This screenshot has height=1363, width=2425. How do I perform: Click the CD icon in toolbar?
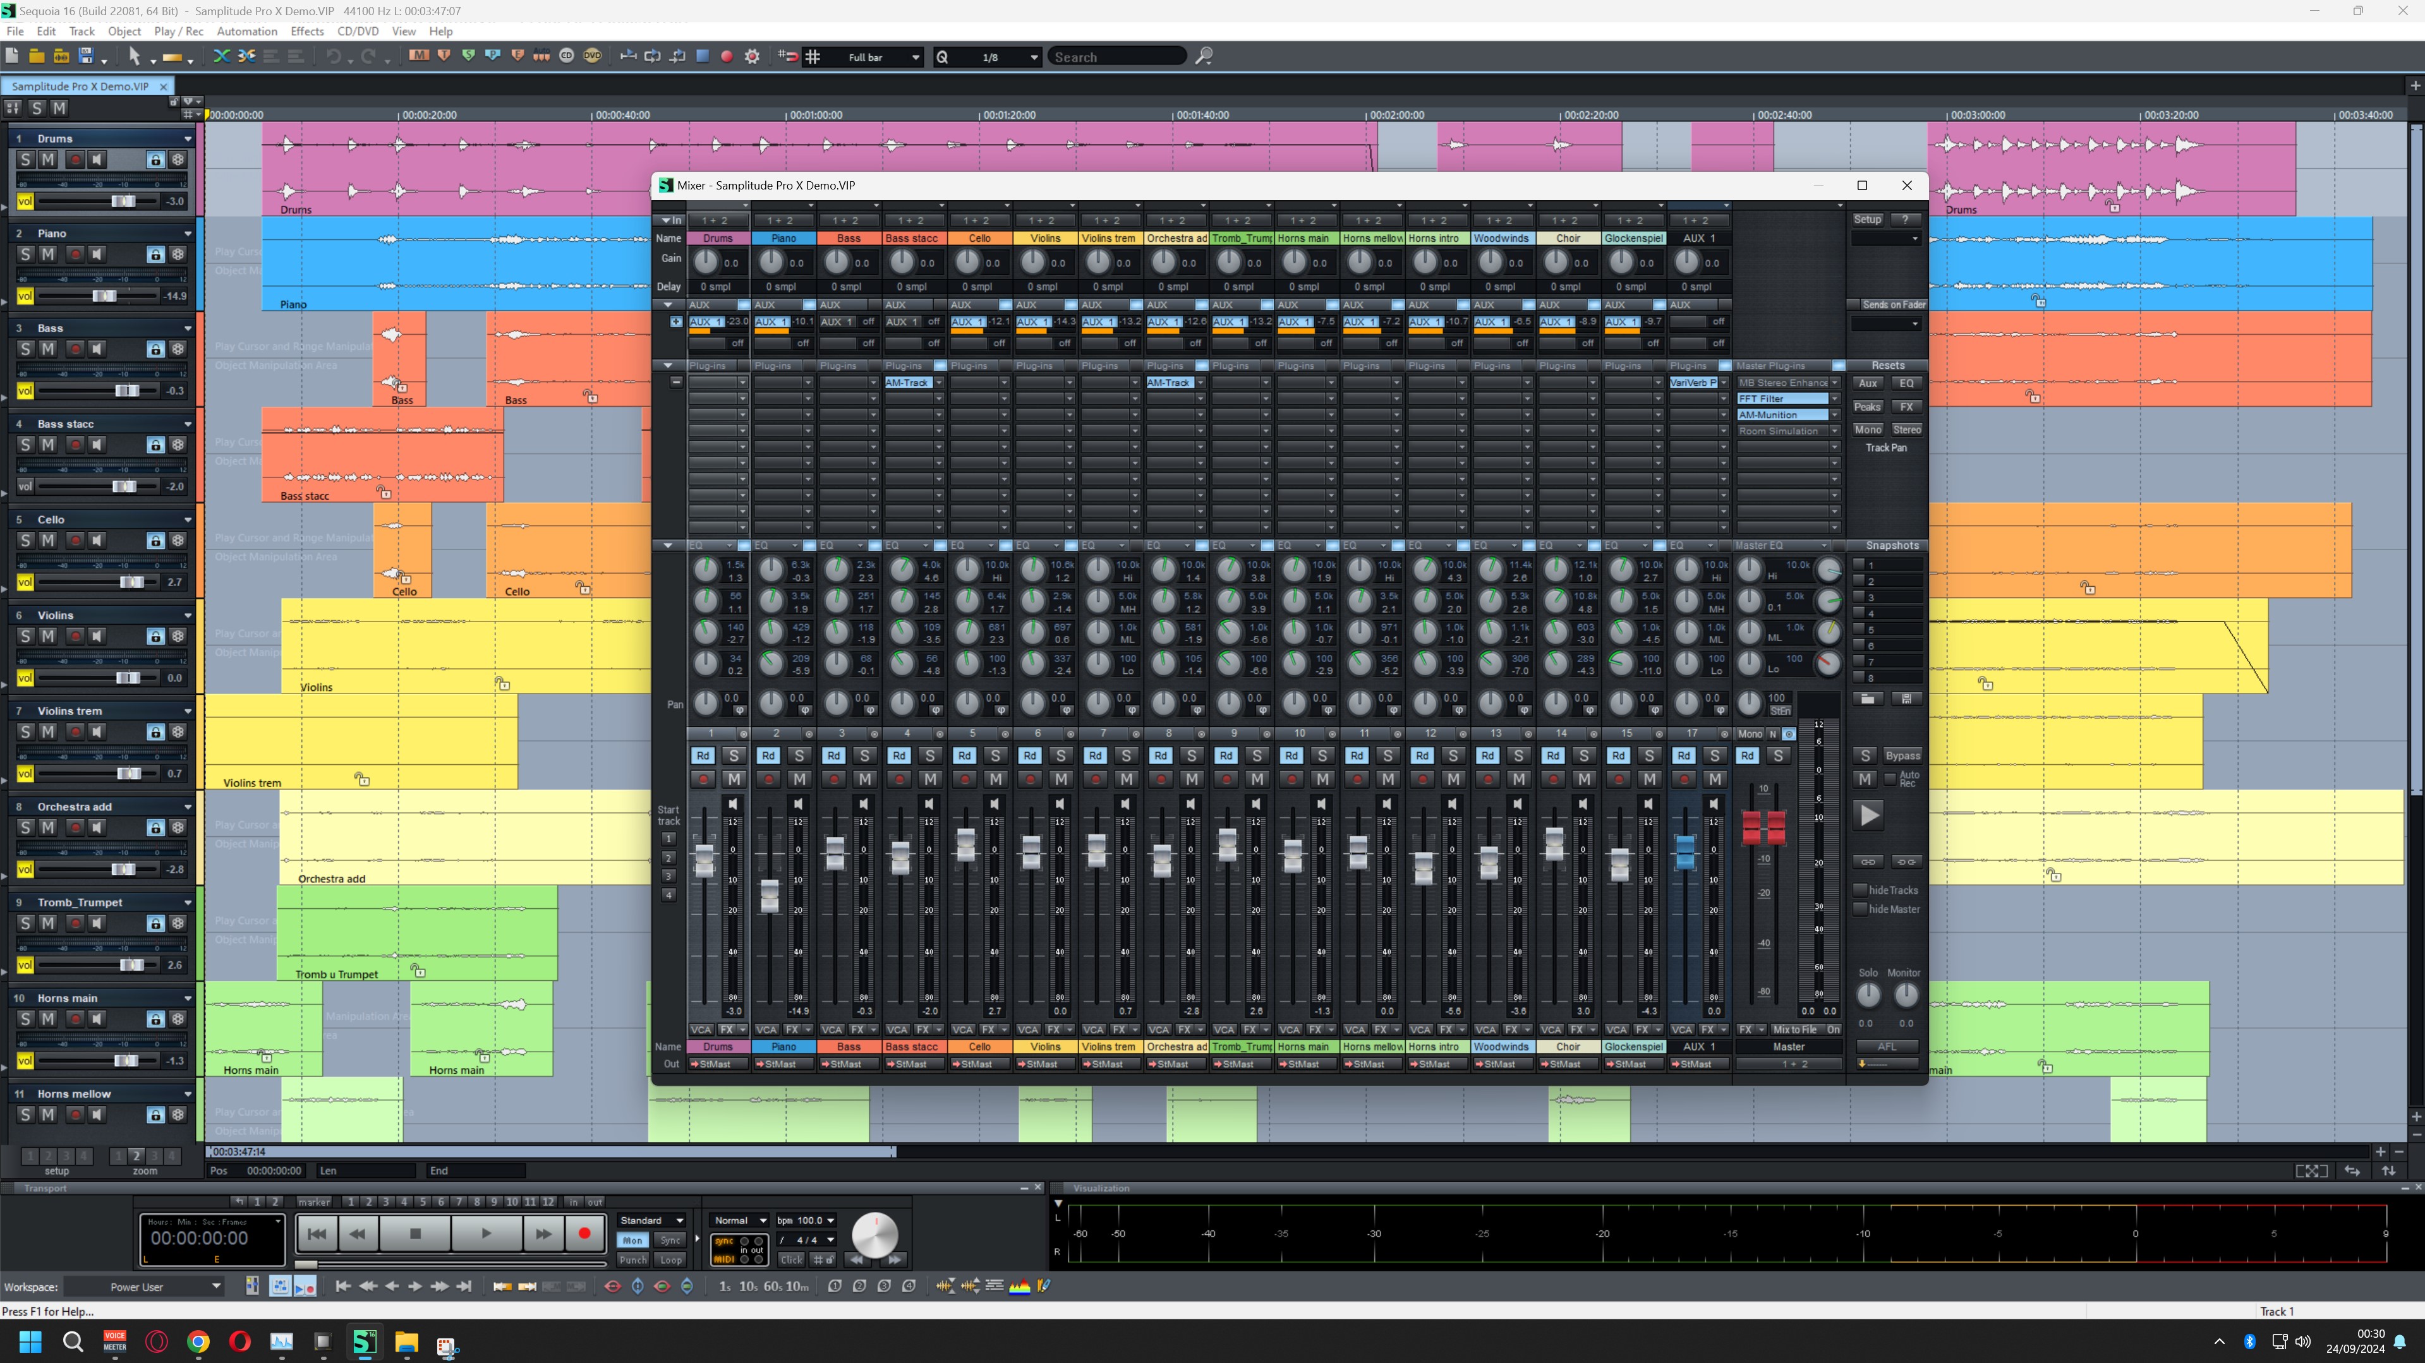tap(567, 56)
